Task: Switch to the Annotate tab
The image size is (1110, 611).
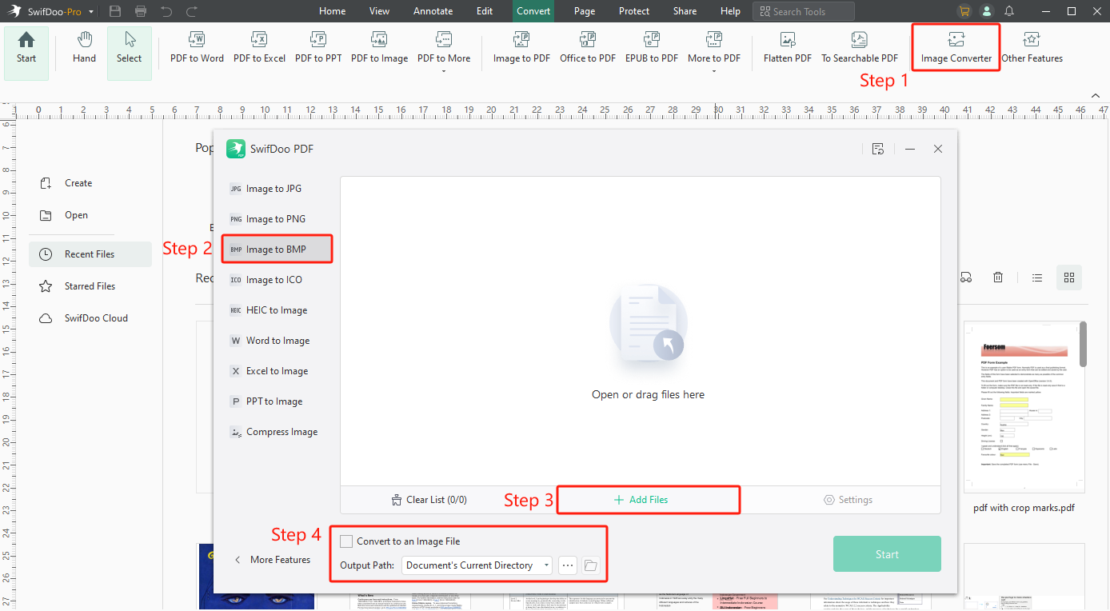Action: coord(433,11)
